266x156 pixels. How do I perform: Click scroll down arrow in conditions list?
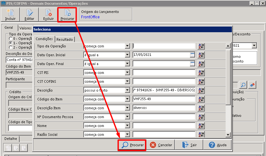(228, 135)
